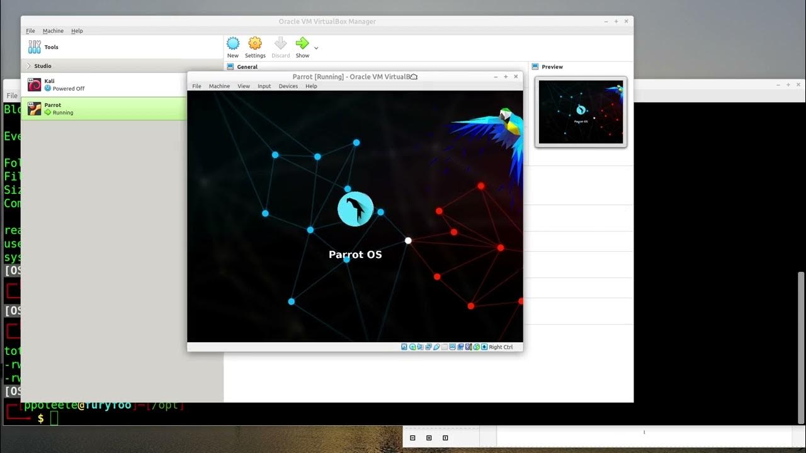The width and height of the screenshot is (806, 453).
Task: Click shared folders status bar icon
Action: [445, 347]
